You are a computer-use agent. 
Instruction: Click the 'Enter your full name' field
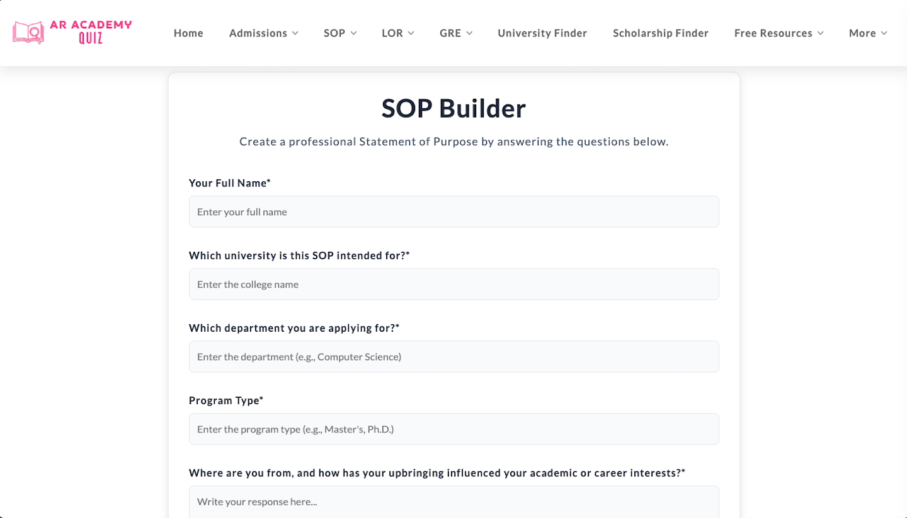453,211
